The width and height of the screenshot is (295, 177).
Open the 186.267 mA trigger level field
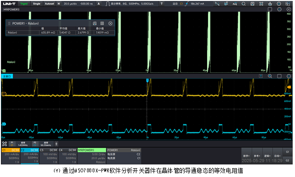point(197,4)
